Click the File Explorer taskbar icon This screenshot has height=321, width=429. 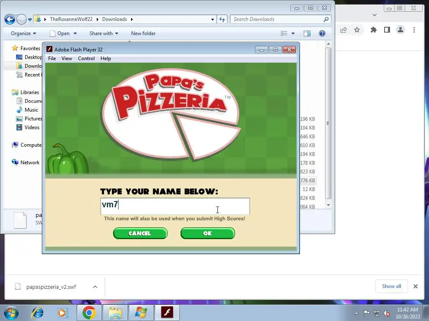click(115, 313)
